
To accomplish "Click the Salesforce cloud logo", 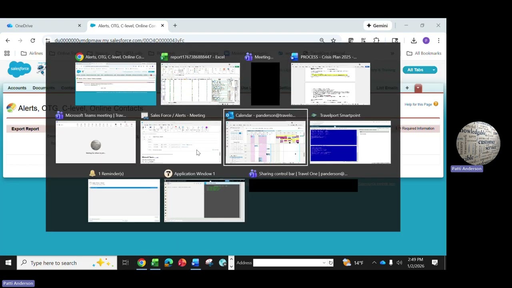I will (19, 69).
